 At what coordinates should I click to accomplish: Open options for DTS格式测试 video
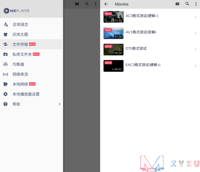tap(195, 50)
